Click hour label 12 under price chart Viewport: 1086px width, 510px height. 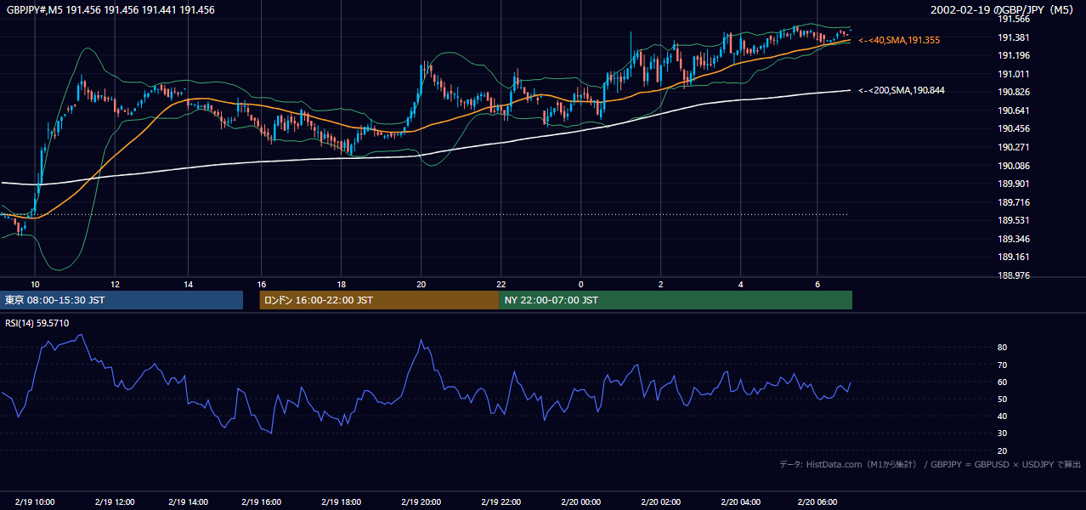(x=116, y=285)
